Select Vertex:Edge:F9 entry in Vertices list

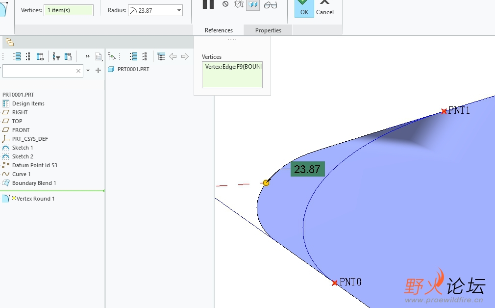click(x=233, y=67)
